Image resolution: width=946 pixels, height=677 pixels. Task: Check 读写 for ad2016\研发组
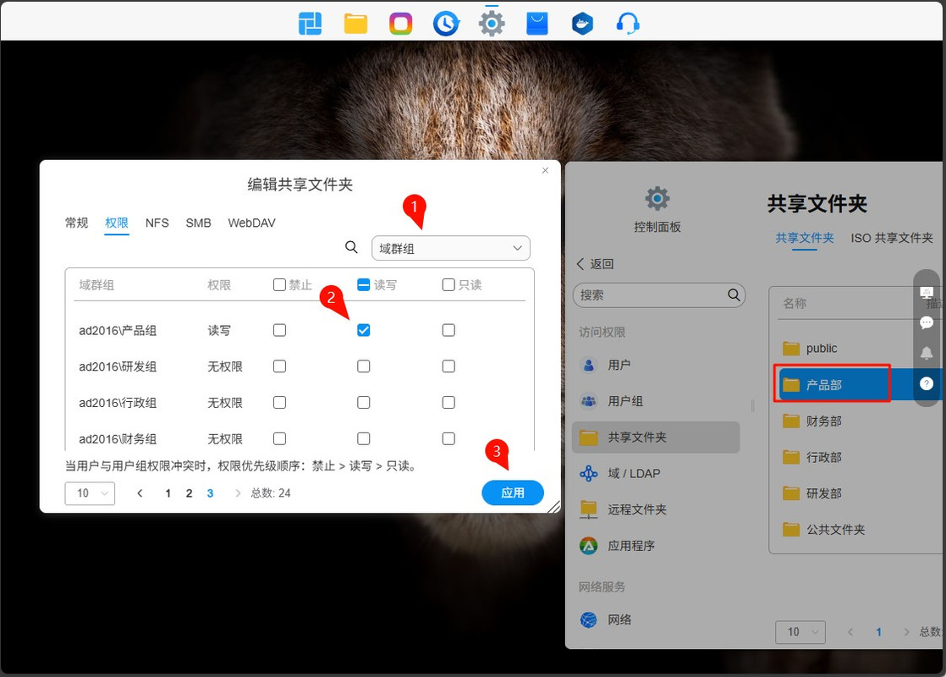[x=363, y=366]
